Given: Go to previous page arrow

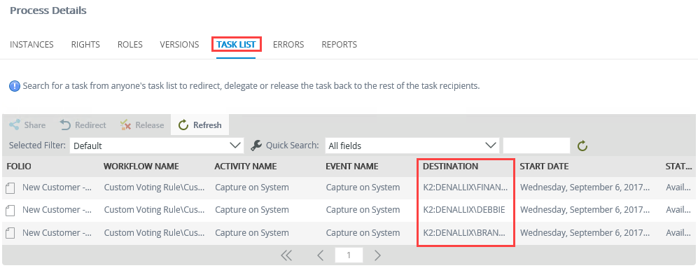Looking at the screenshot, I should (320, 255).
